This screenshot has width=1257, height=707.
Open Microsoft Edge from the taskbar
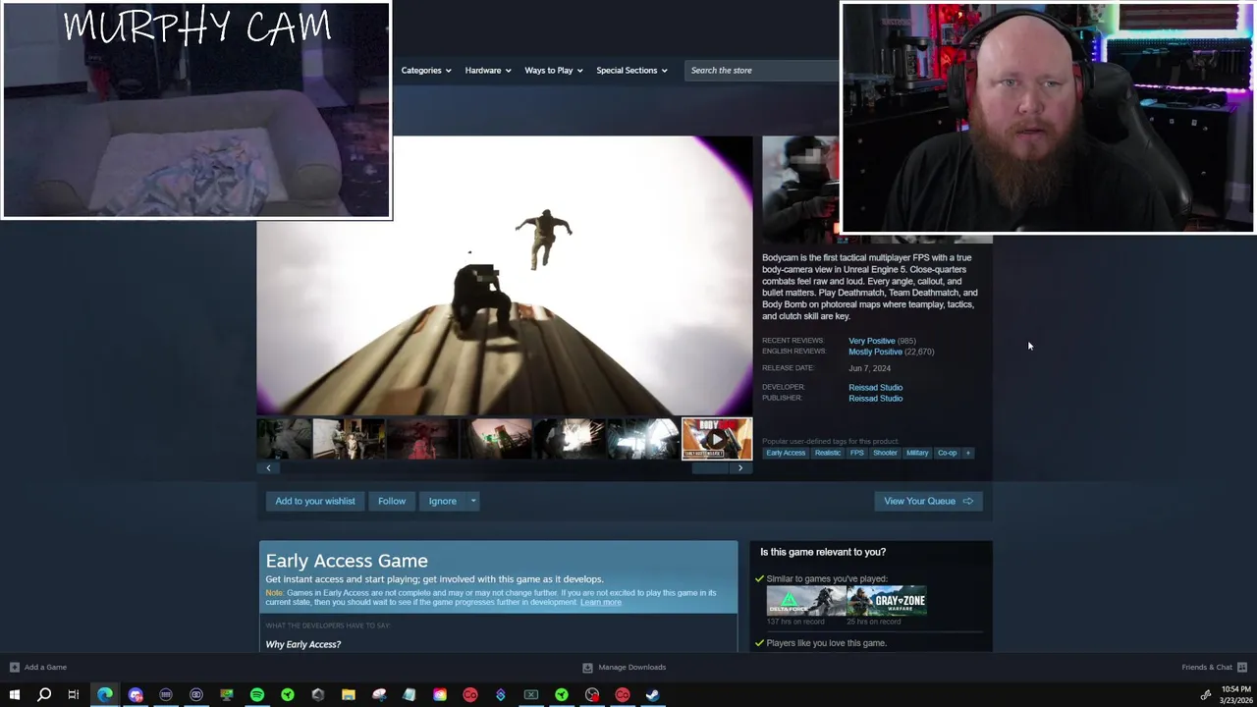tap(105, 695)
